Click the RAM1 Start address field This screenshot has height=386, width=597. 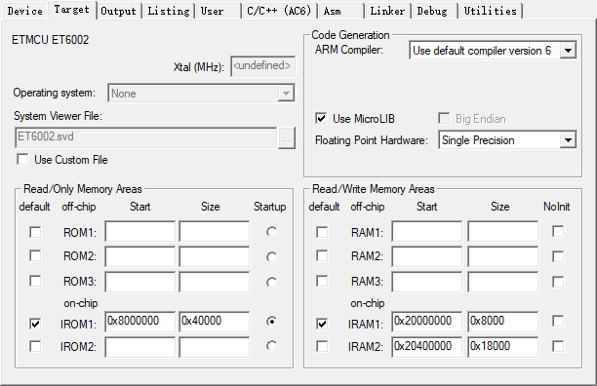[427, 231]
